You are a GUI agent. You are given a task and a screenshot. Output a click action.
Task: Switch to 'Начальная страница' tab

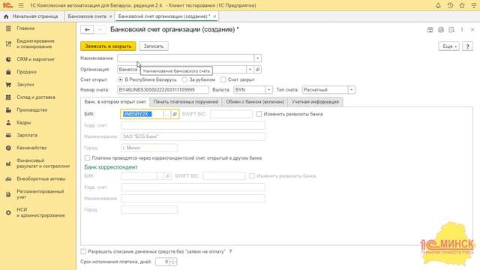point(31,16)
